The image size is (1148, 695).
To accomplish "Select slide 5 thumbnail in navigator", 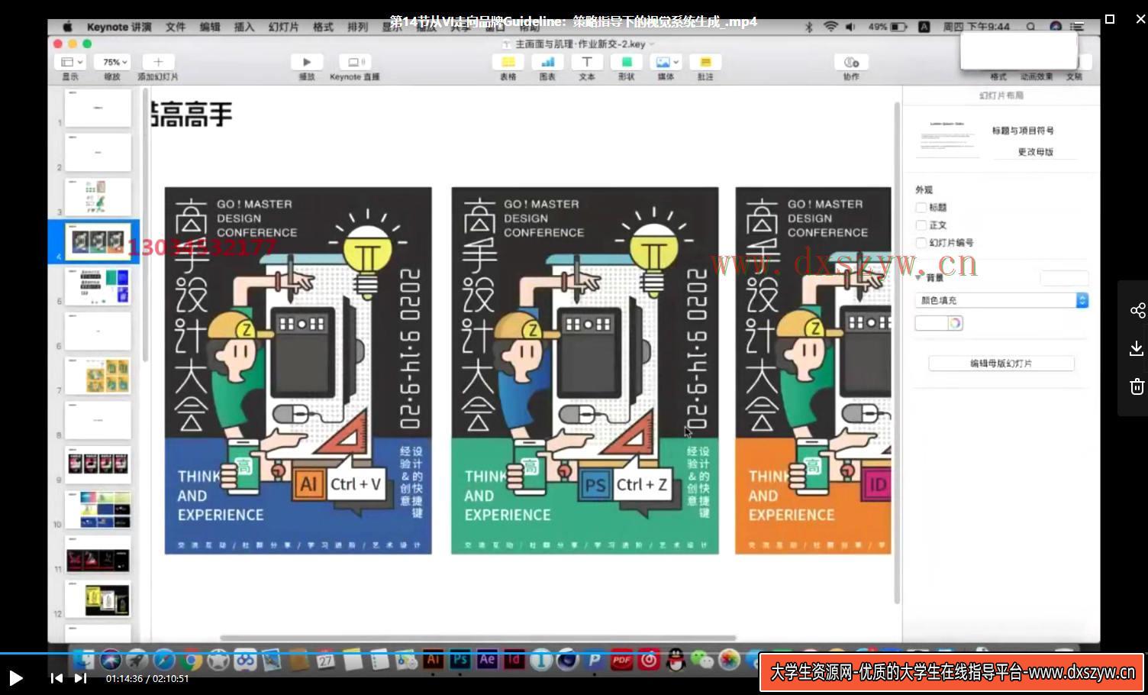I will [x=98, y=286].
